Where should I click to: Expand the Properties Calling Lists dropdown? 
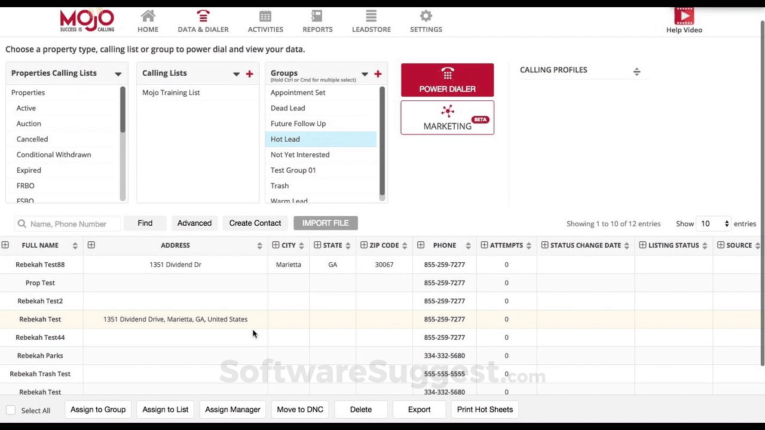(118, 73)
